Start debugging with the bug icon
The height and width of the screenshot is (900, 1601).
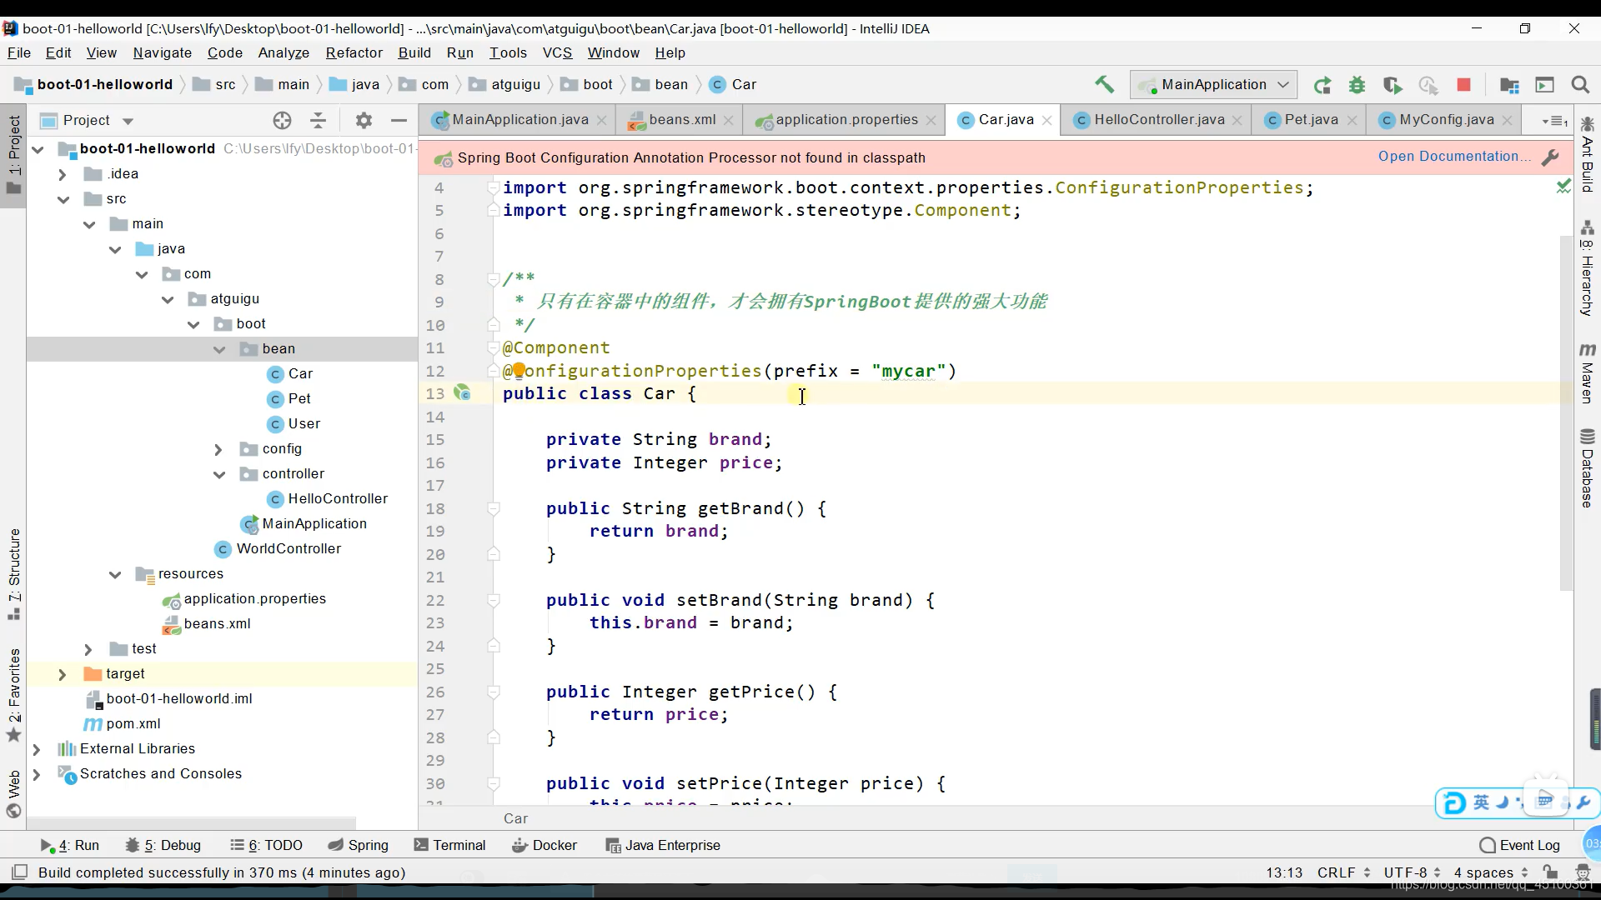pyautogui.click(x=1358, y=85)
